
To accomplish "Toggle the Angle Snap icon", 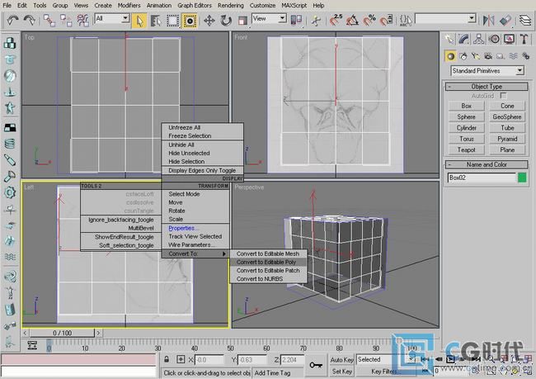I will [352, 20].
